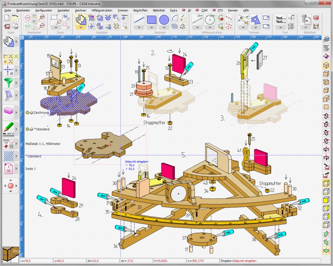Select the circle drawing tool

(164, 20)
